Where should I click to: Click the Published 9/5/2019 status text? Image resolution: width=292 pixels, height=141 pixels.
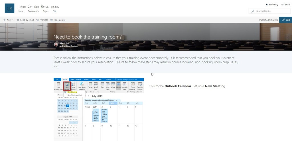(x=268, y=20)
